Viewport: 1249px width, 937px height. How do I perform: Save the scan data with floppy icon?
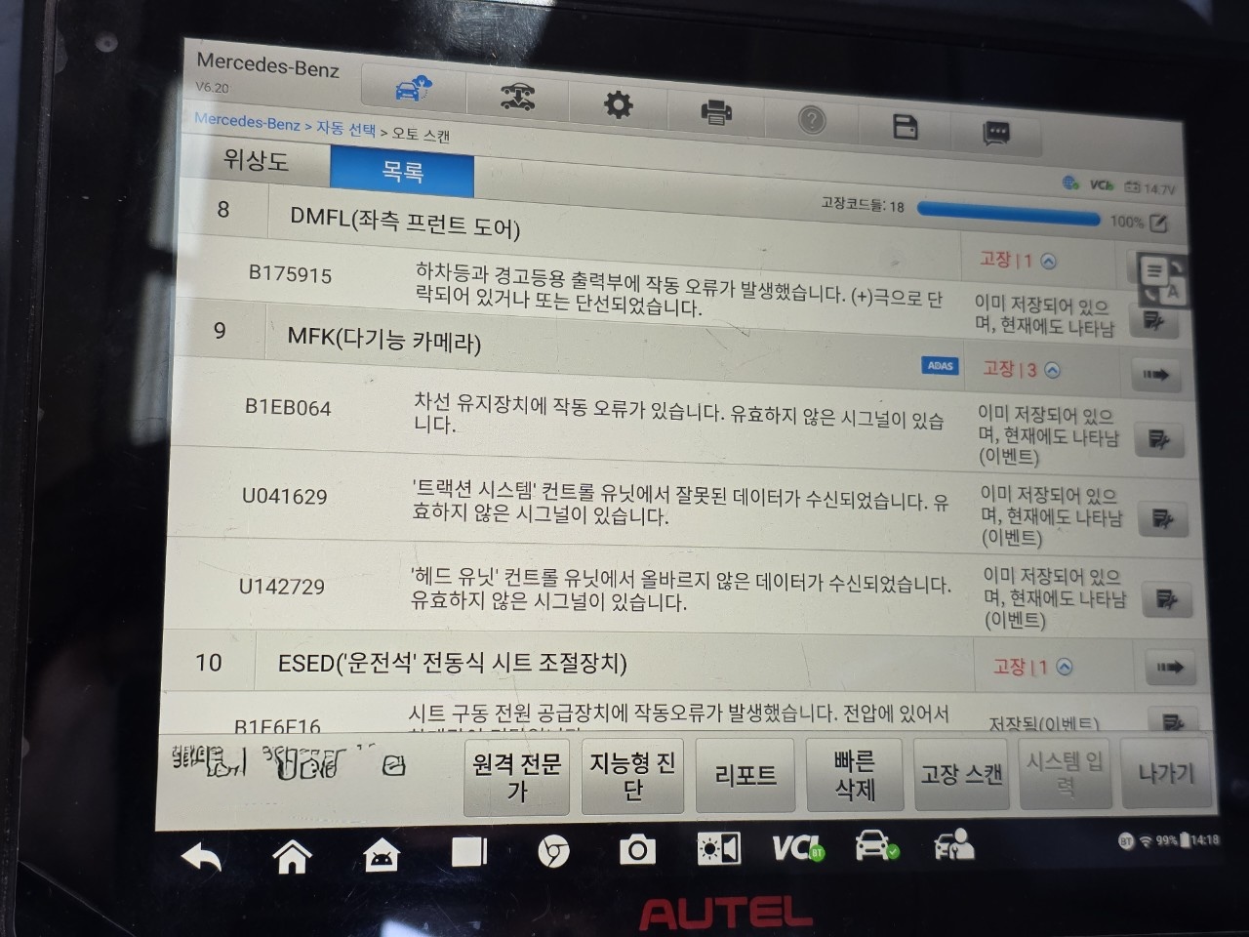(905, 127)
